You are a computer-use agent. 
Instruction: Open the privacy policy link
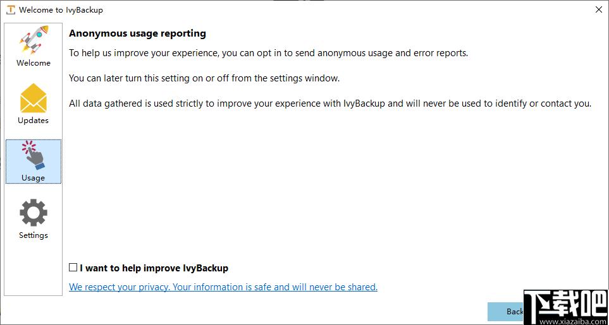(x=223, y=287)
